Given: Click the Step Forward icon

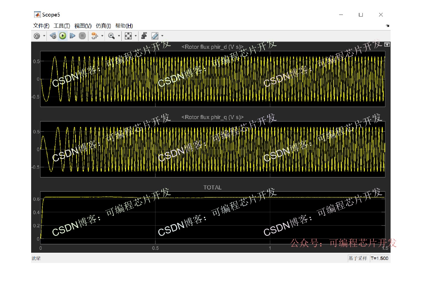Looking at the screenshot, I should pos(72,36).
